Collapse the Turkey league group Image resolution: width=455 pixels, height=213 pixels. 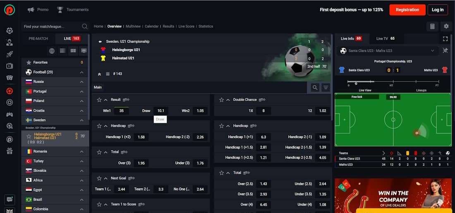click(82, 161)
